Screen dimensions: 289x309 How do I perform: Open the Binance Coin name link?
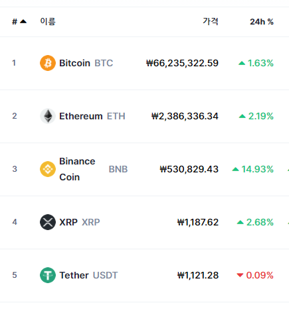77,169
